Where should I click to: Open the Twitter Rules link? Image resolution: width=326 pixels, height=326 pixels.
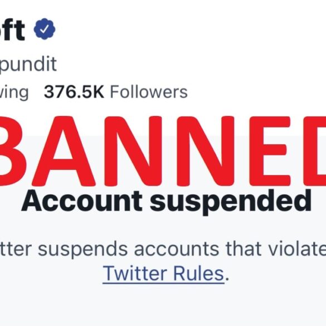click(x=163, y=274)
